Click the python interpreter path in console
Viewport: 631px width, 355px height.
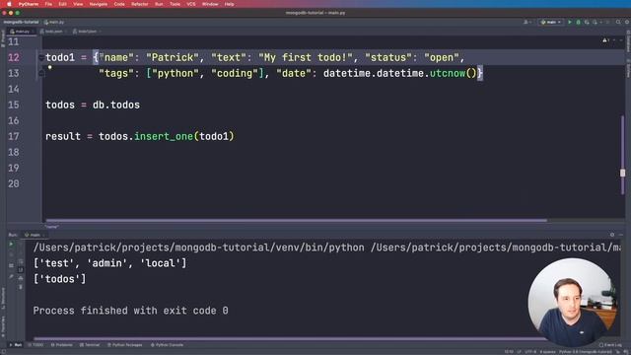(x=199, y=248)
